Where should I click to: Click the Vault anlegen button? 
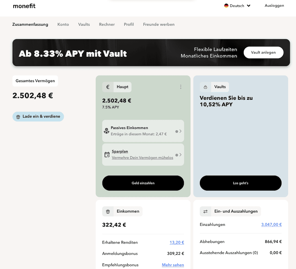tap(263, 53)
